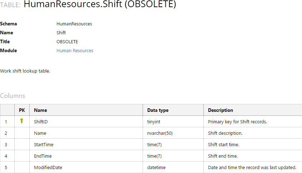Click the 'Primary key for Shift records.' description
The image size is (302, 173).
(237, 122)
